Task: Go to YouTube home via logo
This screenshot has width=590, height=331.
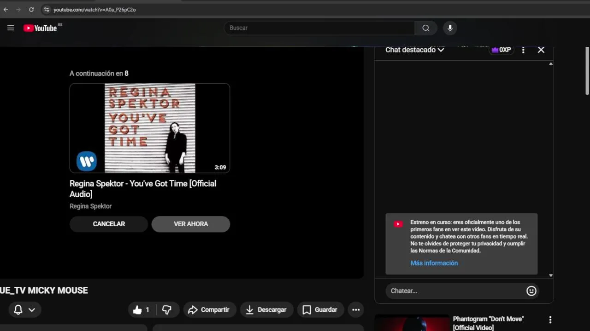Action: (40, 28)
